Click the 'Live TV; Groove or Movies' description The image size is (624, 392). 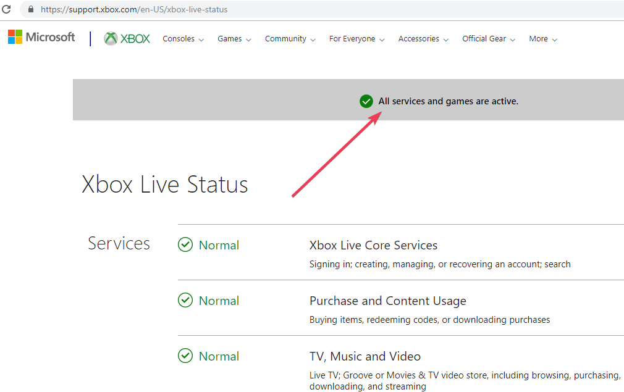pyautogui.click(x=465, y=381)
